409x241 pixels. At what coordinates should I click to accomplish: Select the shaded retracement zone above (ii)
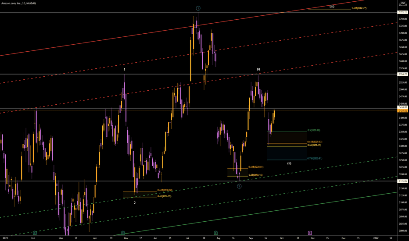(287, 145)
